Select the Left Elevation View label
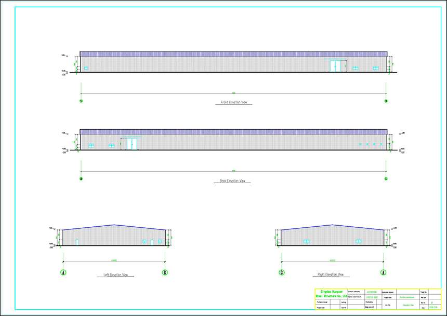The height and width of the screenshot is (316, 447). (115, 274)
